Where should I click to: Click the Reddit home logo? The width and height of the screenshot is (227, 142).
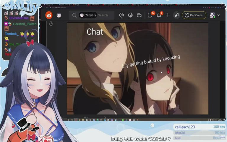pos(49,15)
